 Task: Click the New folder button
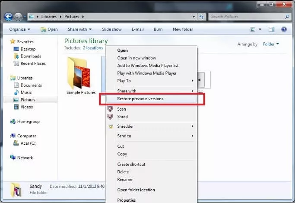183,29
